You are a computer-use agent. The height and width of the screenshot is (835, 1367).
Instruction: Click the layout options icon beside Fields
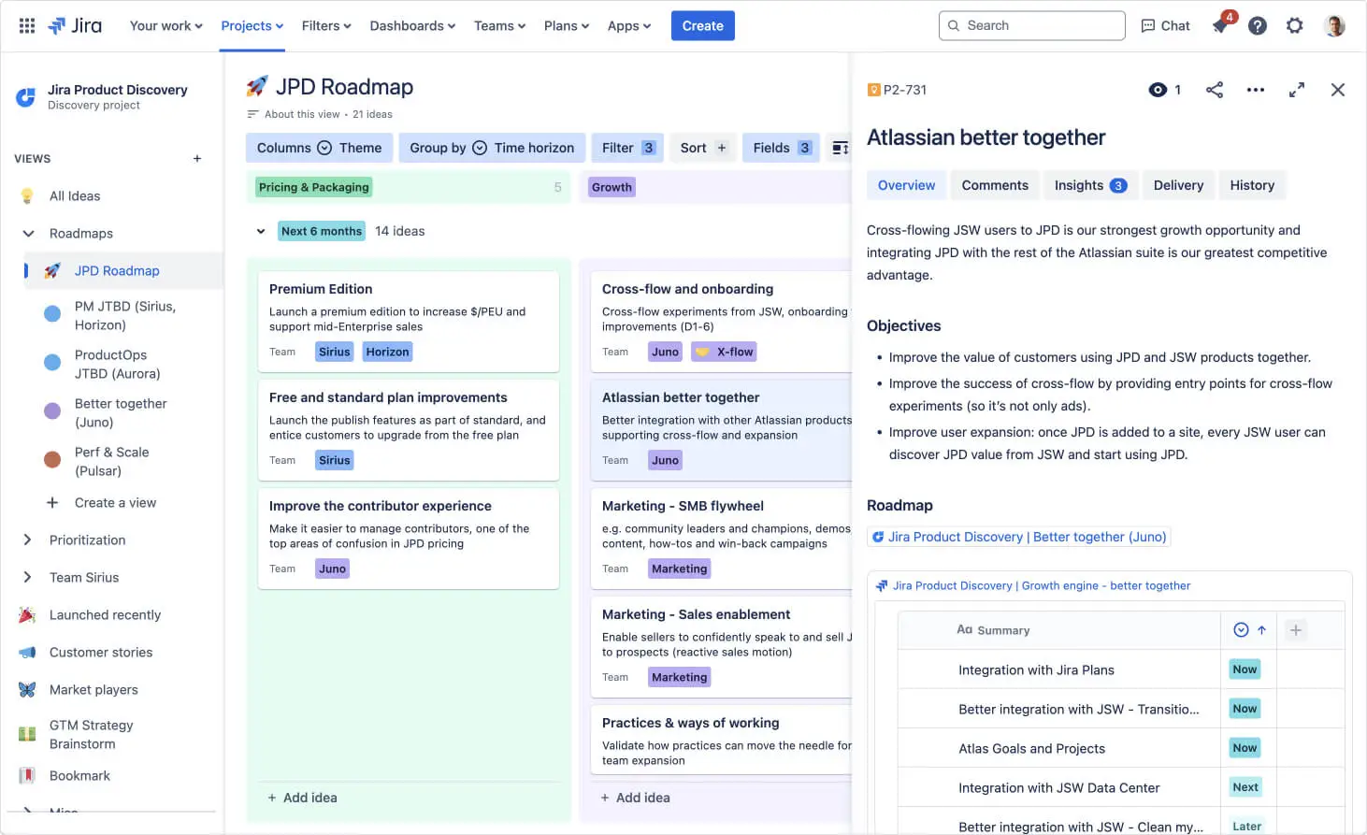click(840, 148)
